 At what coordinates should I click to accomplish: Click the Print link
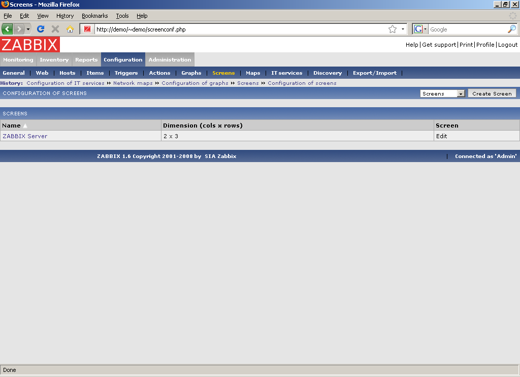click(x=466, y=45)
